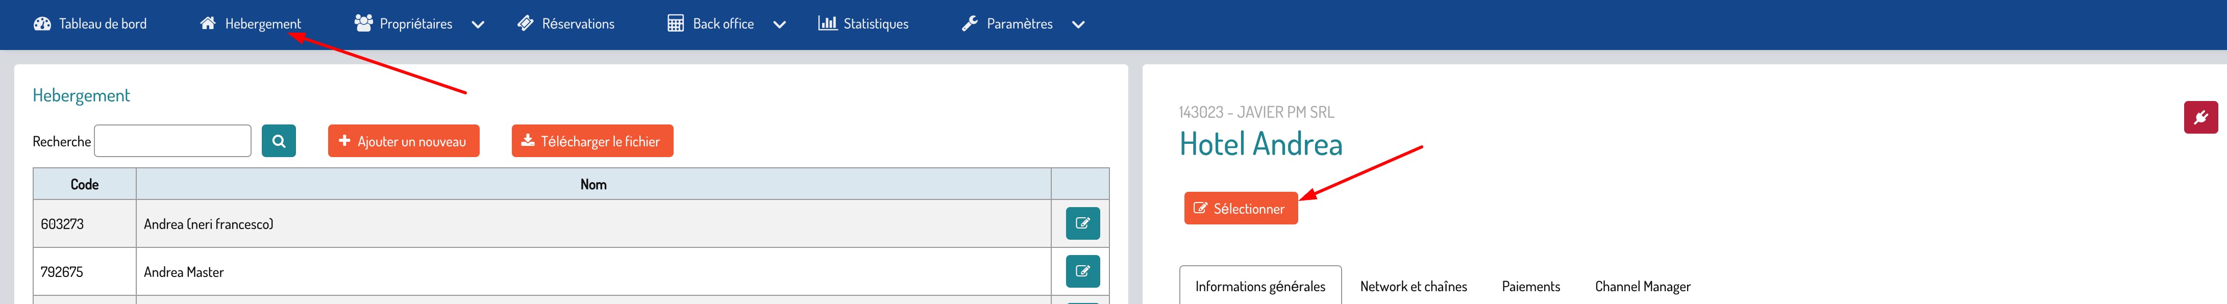The height and width of the screenshot is (304, 2227).
Task: Click the Statistiques bar chart icon
Action: click(827, 23)
